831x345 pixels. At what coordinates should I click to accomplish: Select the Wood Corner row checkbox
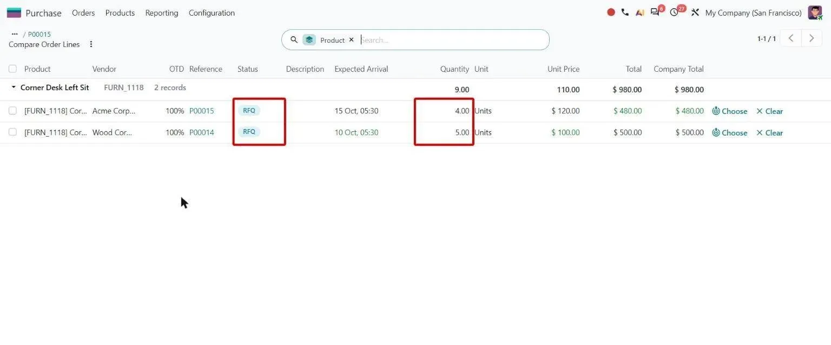click(x=12, y=132)
